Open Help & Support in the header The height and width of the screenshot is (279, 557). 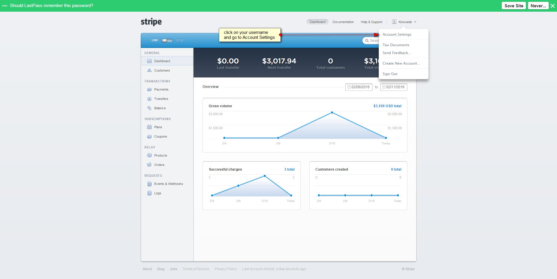coord(371,22)
